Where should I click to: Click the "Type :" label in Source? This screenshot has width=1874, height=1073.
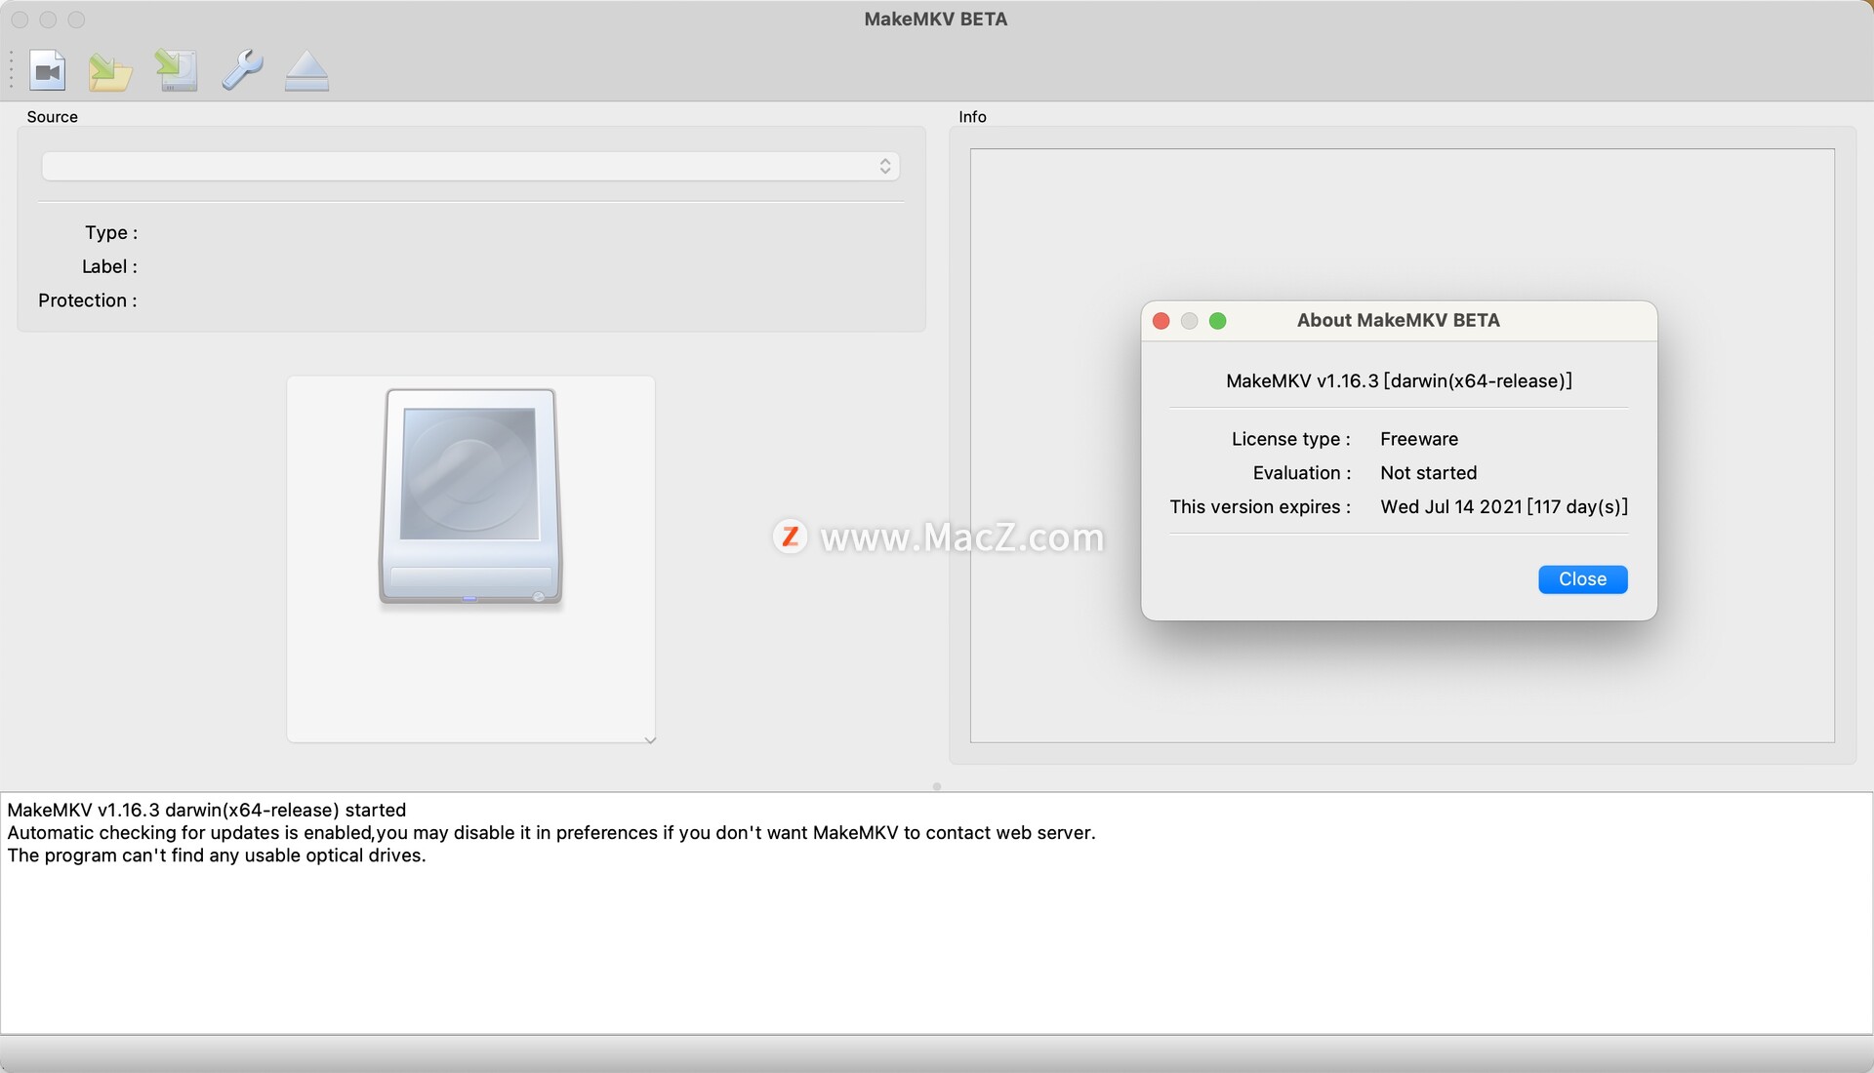click(x=111, y=232)
